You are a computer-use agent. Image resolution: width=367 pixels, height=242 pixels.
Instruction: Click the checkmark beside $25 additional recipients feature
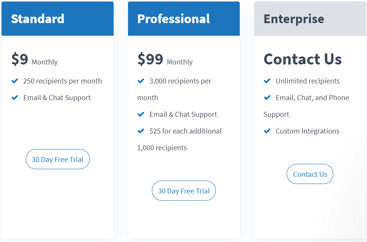(141, 131)
